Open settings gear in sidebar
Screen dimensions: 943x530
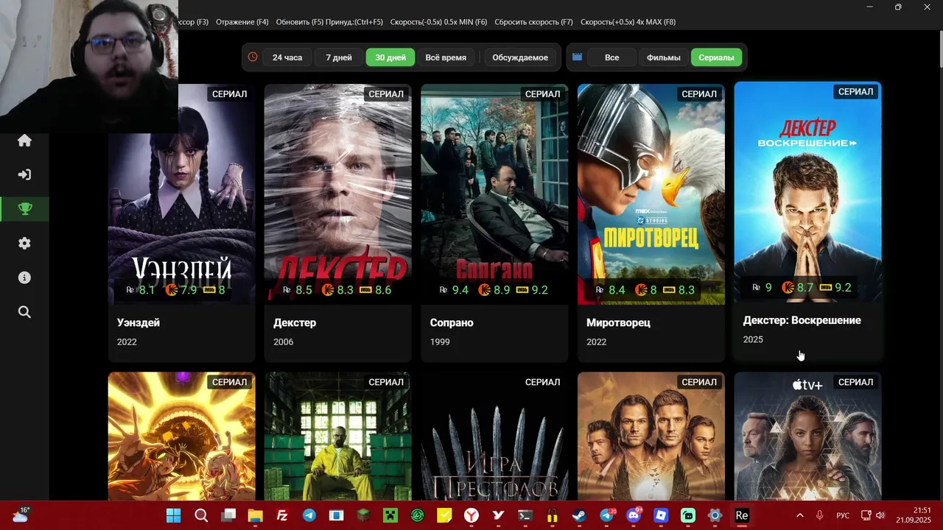tap(24, 244)
